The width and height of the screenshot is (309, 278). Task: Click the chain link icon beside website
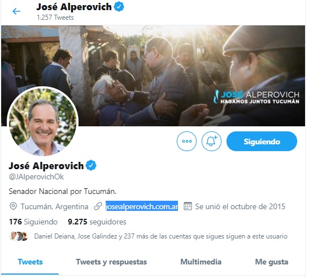click(x=98, y=206)
